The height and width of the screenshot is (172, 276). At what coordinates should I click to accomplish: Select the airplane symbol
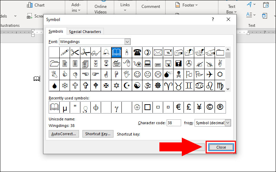209,74
